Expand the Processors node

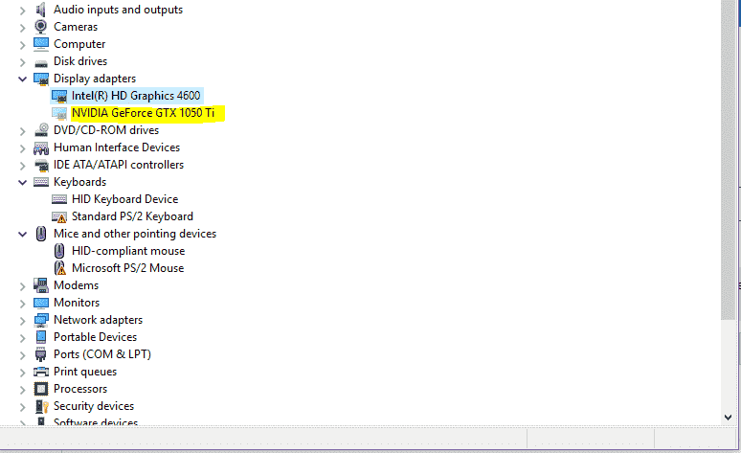click(22, 390)
